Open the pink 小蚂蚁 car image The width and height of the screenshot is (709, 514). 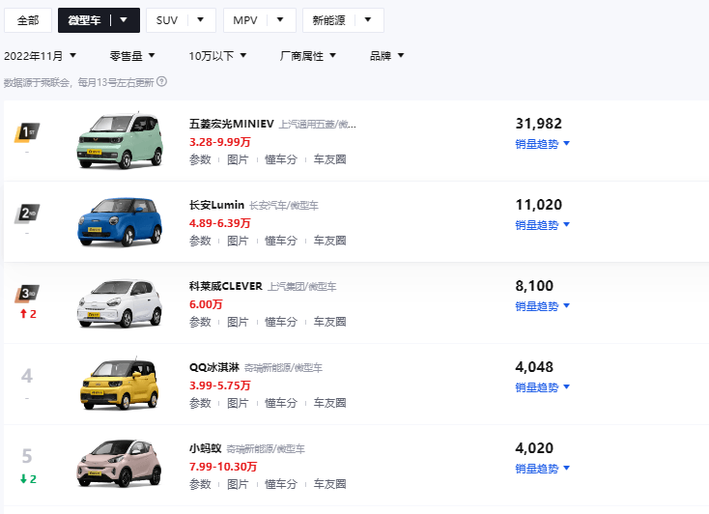tap(120, 466)
